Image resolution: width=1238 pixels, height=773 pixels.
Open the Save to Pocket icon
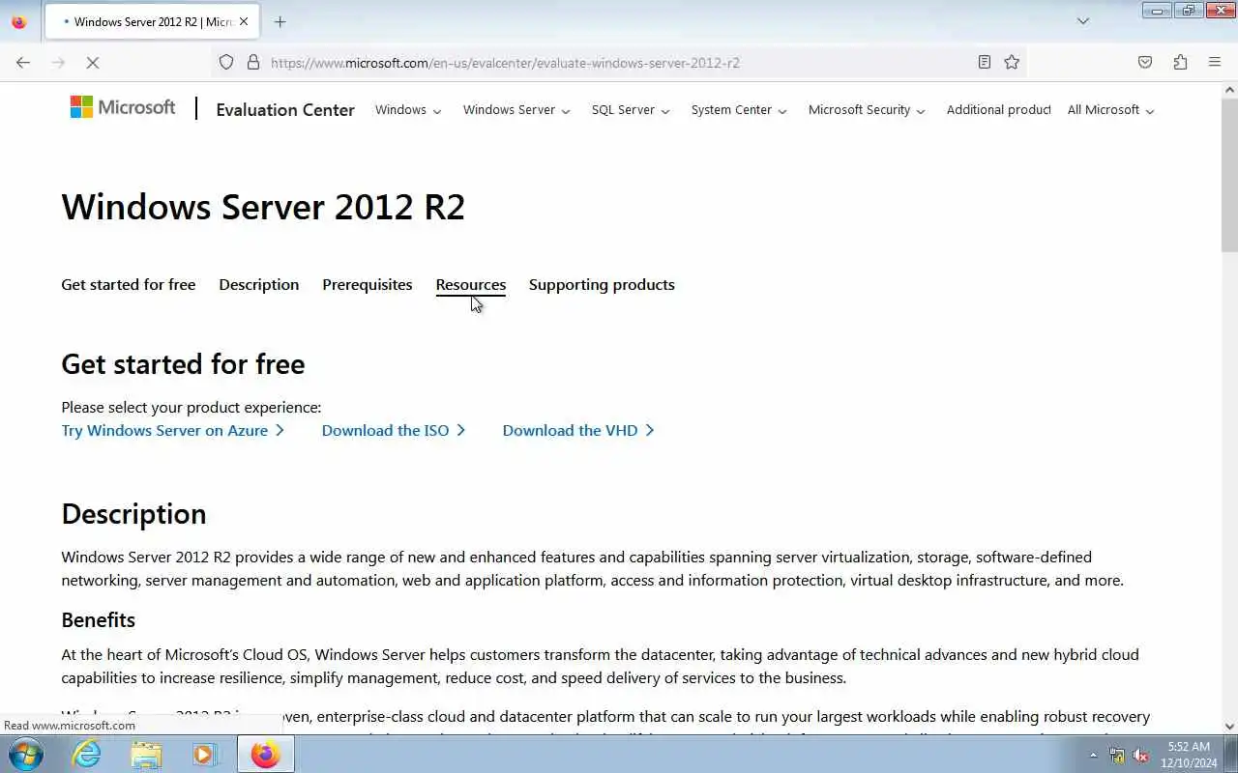coord(1145,62)
